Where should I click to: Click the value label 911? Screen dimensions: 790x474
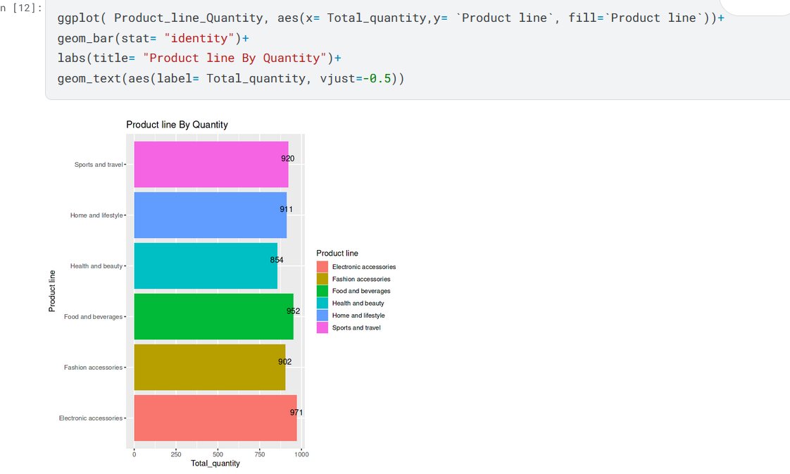[x=286, y=210]
